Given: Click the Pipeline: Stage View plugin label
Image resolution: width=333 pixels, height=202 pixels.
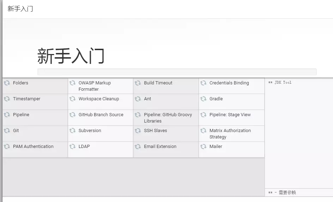Looking at the screenshot, I should click(230, 115).
